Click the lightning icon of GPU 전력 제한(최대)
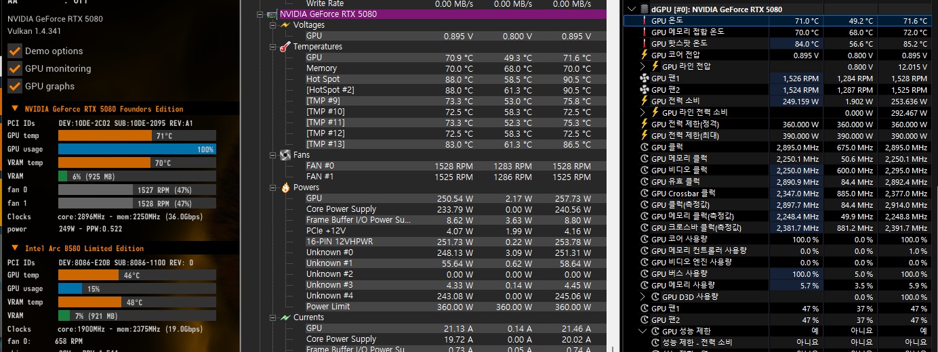This screenshot has height=352, width=938. [x=644, y=135]
